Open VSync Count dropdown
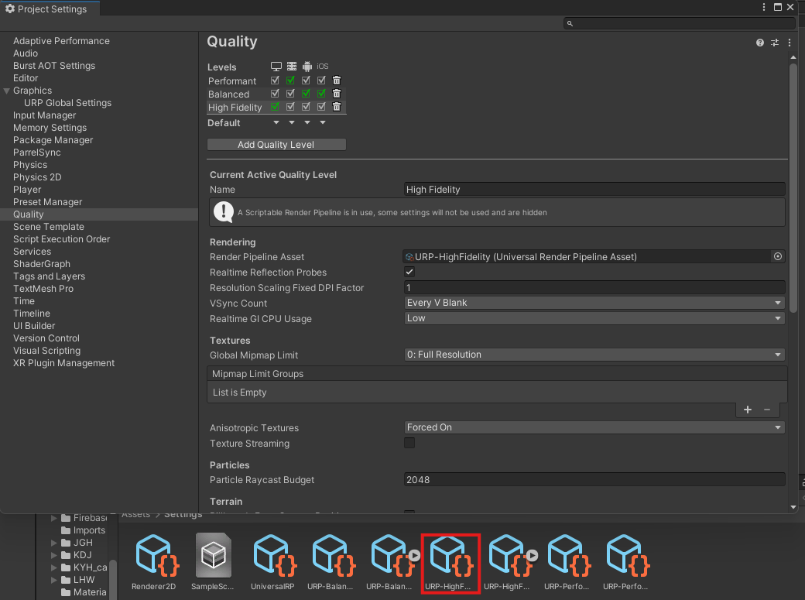This screenshot has width=805, height=600. click(x=594, y=303)
